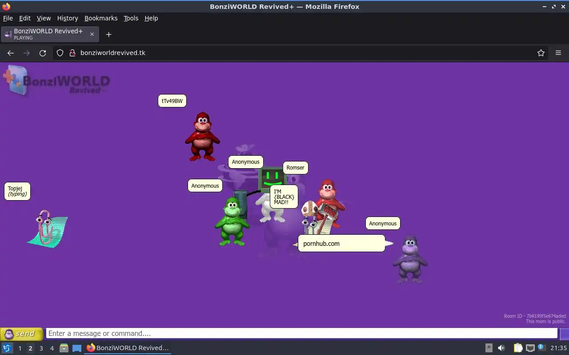Switch to workspace 2
The image size is (569, 355).
point(30,348)
